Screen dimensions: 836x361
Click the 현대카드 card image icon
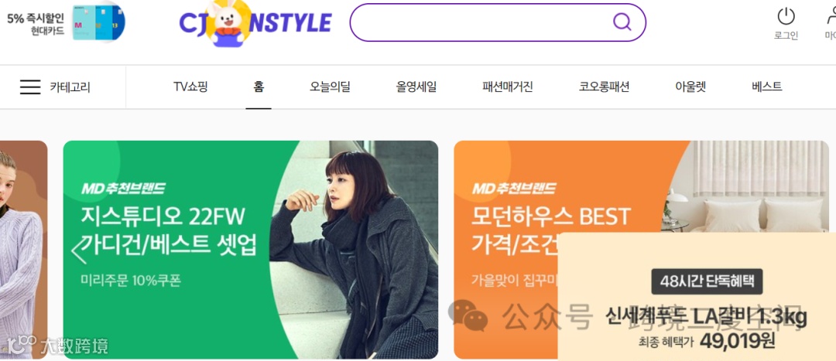coord(98,22)
